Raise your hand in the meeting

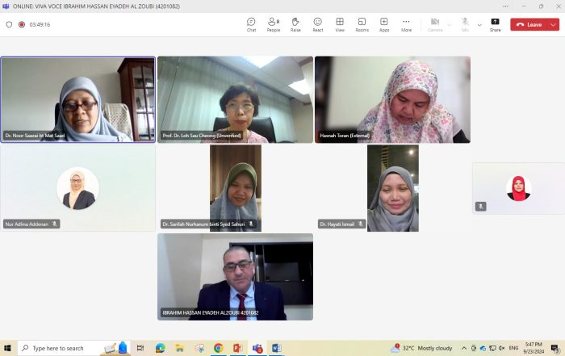pyautogui.click(x=295, y=24)
